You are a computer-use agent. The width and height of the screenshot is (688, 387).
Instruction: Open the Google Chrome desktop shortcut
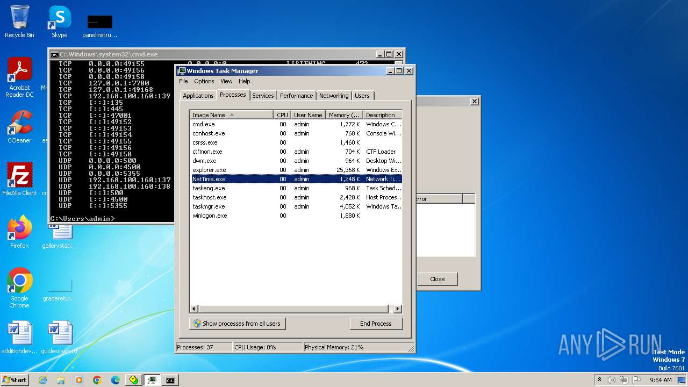click(x=19, y=288)
